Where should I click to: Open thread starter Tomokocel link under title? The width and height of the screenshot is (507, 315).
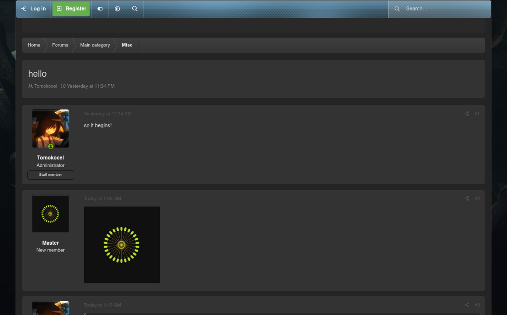click(46, 86)
